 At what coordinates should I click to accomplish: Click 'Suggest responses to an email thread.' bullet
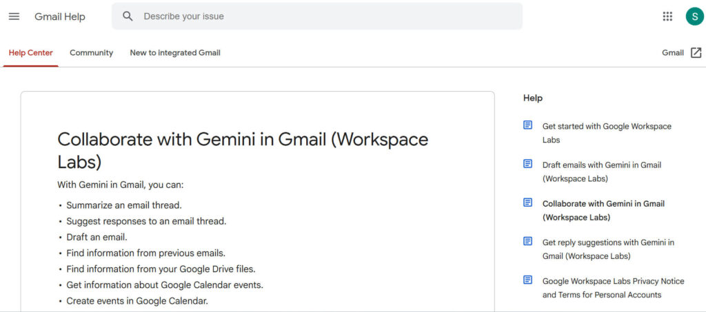click(146, 221)
